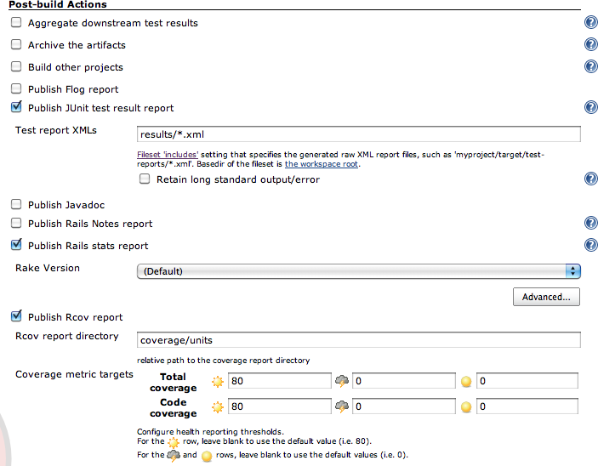
Task: Toggle Retain long standard output/error
Action: pyautogui.click(x=145, y=179)
